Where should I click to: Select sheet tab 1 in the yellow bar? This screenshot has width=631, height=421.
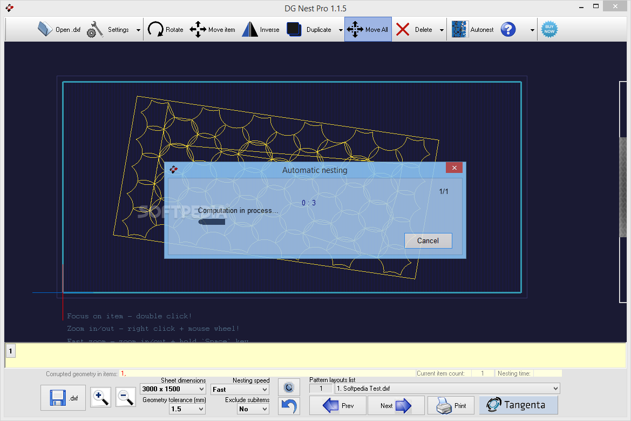pyautogui.click(x=10, y=351)
